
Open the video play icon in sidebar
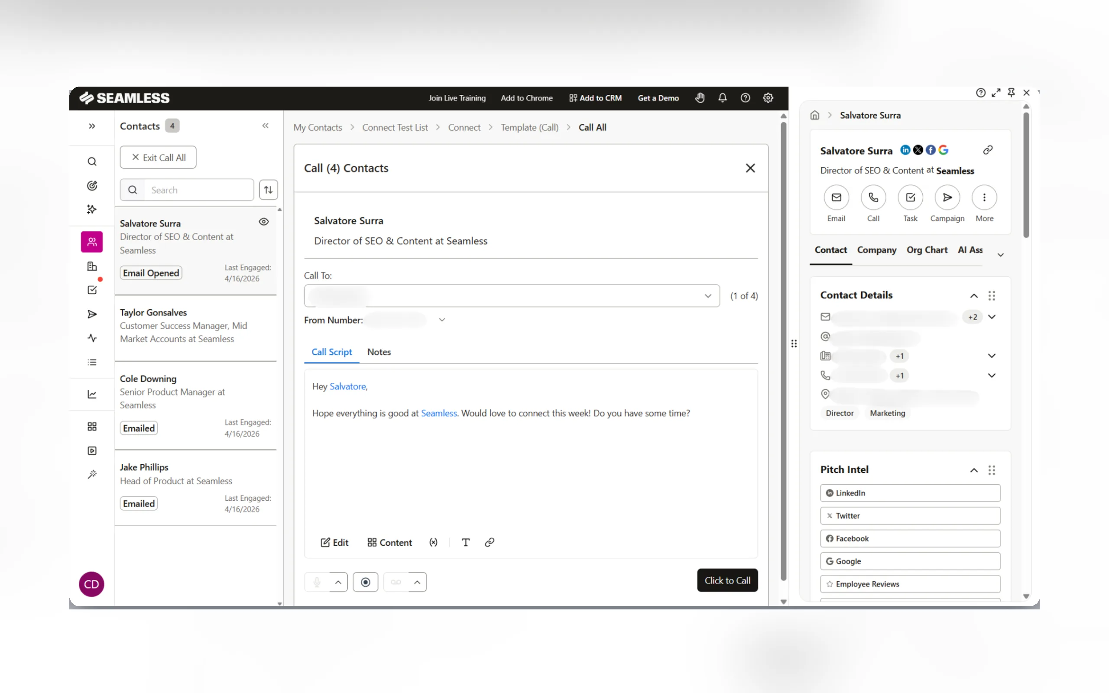click(x=92, y=451)
